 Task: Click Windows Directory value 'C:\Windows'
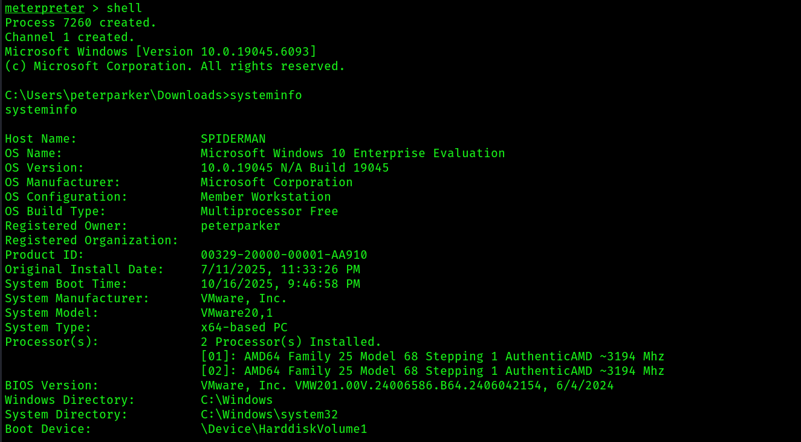point(237,400)
